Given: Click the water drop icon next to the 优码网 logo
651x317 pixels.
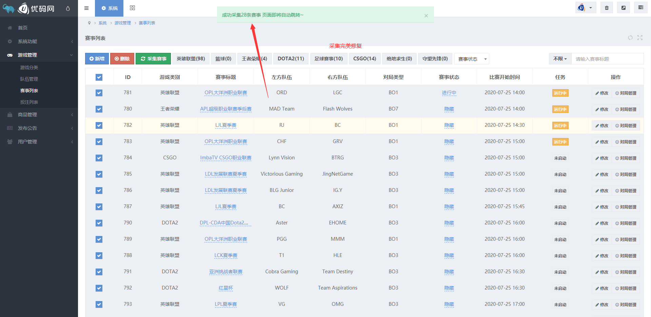Looking at the screenshot, I should point(68,8).
